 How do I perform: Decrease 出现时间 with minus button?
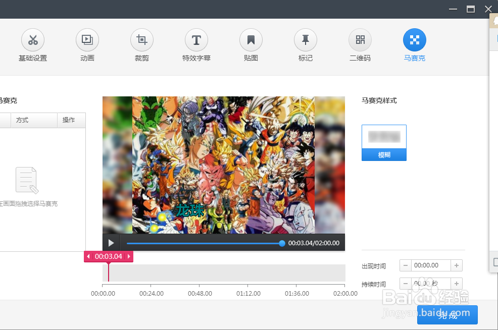click(405, 265)
